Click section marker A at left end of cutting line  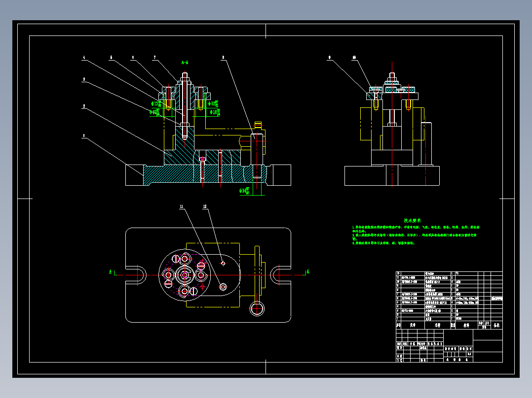tap(110, 272)
